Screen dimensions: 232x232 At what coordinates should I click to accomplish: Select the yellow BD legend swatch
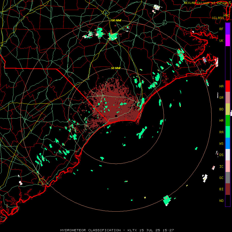tap(228, 109)
